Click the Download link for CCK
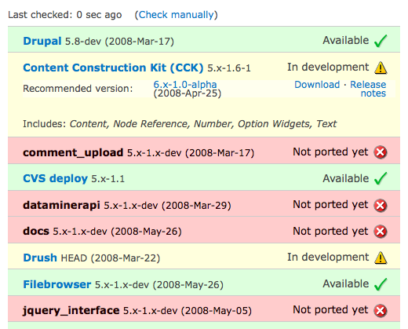This screenshot has width=408, height=329. pyautogui.click(x=317, y=85)
